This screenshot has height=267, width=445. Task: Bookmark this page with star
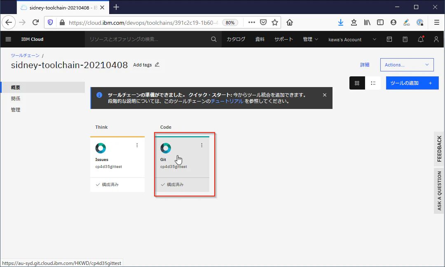tap(275, 22)
